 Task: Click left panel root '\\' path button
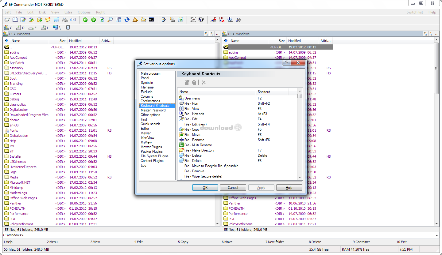pos(207,34)
